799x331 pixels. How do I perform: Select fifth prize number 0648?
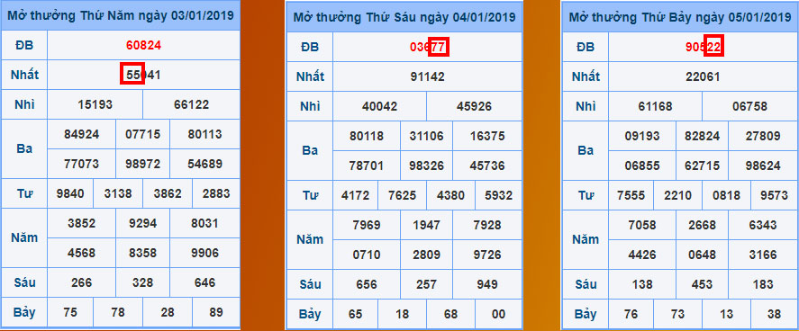703,255
